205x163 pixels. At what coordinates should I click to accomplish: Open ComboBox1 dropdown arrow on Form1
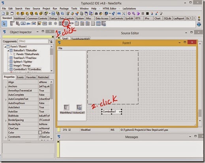coord(120,112)
